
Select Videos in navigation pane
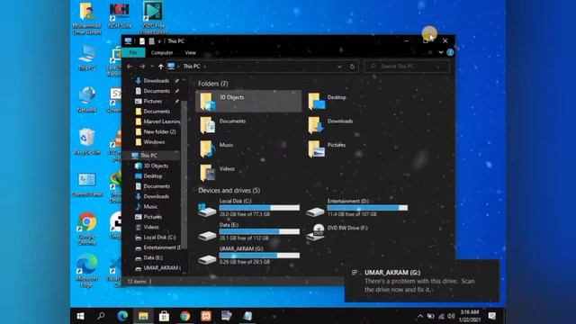tap(152, 227)
